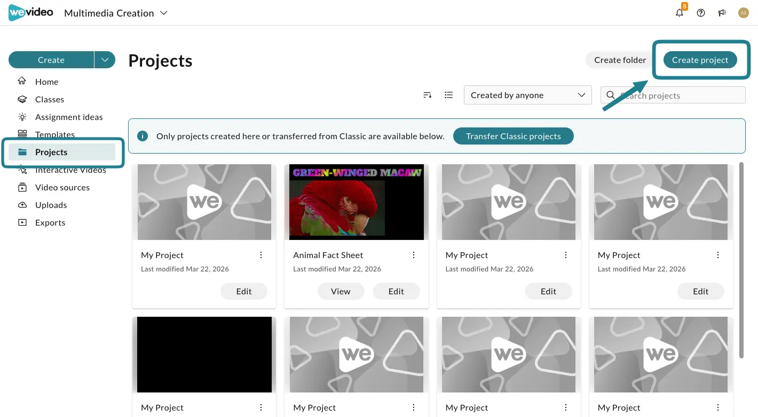This screenshot has width=758, height=417.
Task: Open Video sources section
Action: (62, 187)
